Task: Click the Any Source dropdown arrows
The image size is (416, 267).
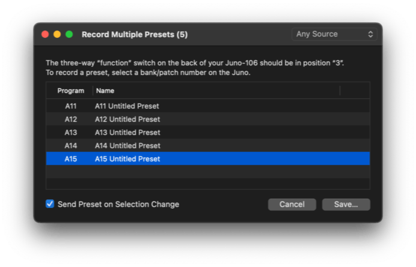Action: [x=370, y=34]
